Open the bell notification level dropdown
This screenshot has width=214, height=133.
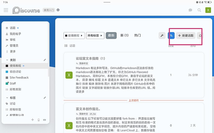coord(200,35)
